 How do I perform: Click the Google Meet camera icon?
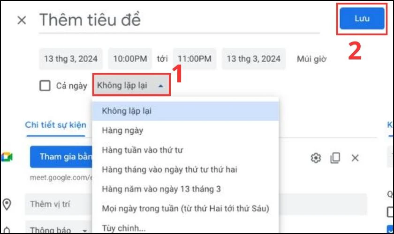pyautogui.click(x=7, y=157)
